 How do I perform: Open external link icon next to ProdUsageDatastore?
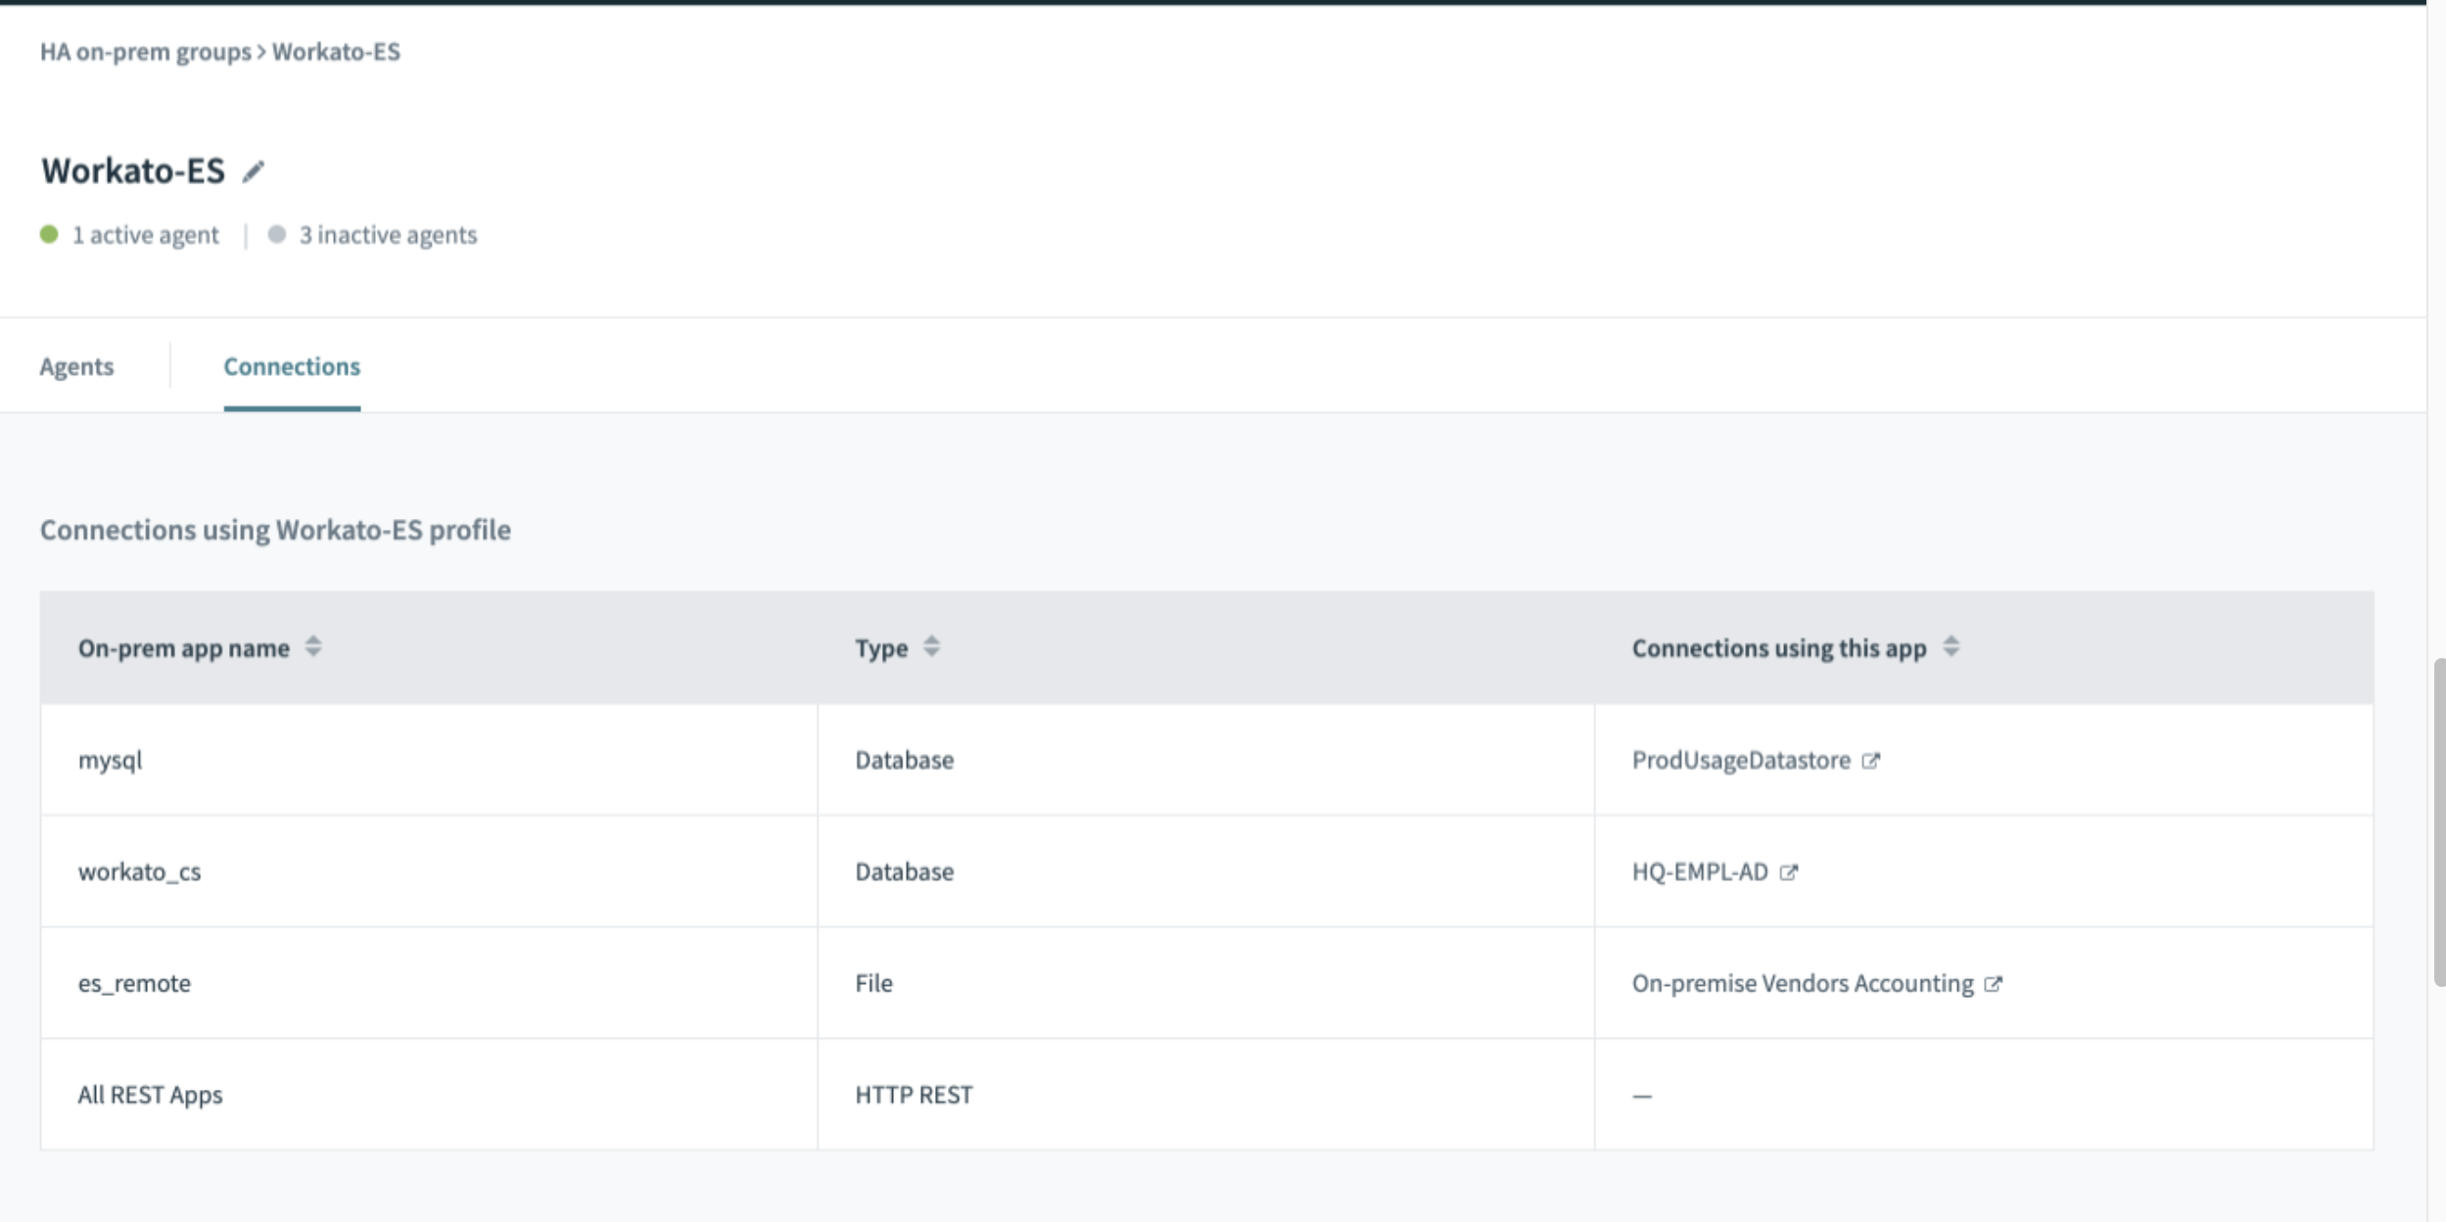click(1870, 761)
